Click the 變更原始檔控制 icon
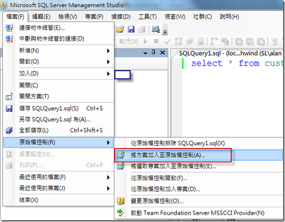 (121, 201)
